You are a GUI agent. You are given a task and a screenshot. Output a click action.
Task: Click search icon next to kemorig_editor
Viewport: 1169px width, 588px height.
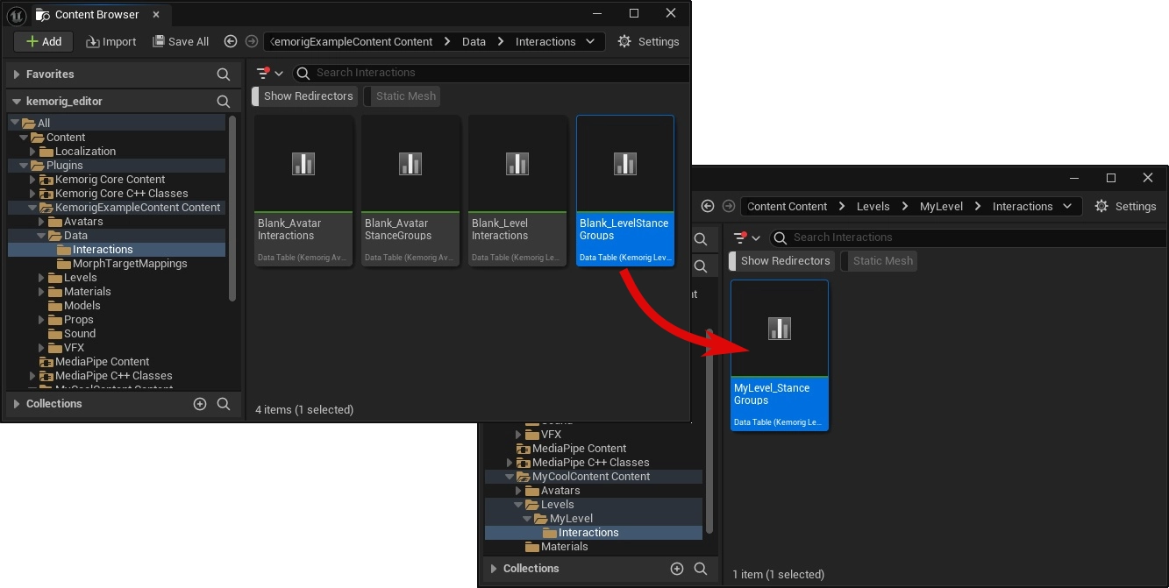pos(224,102)
